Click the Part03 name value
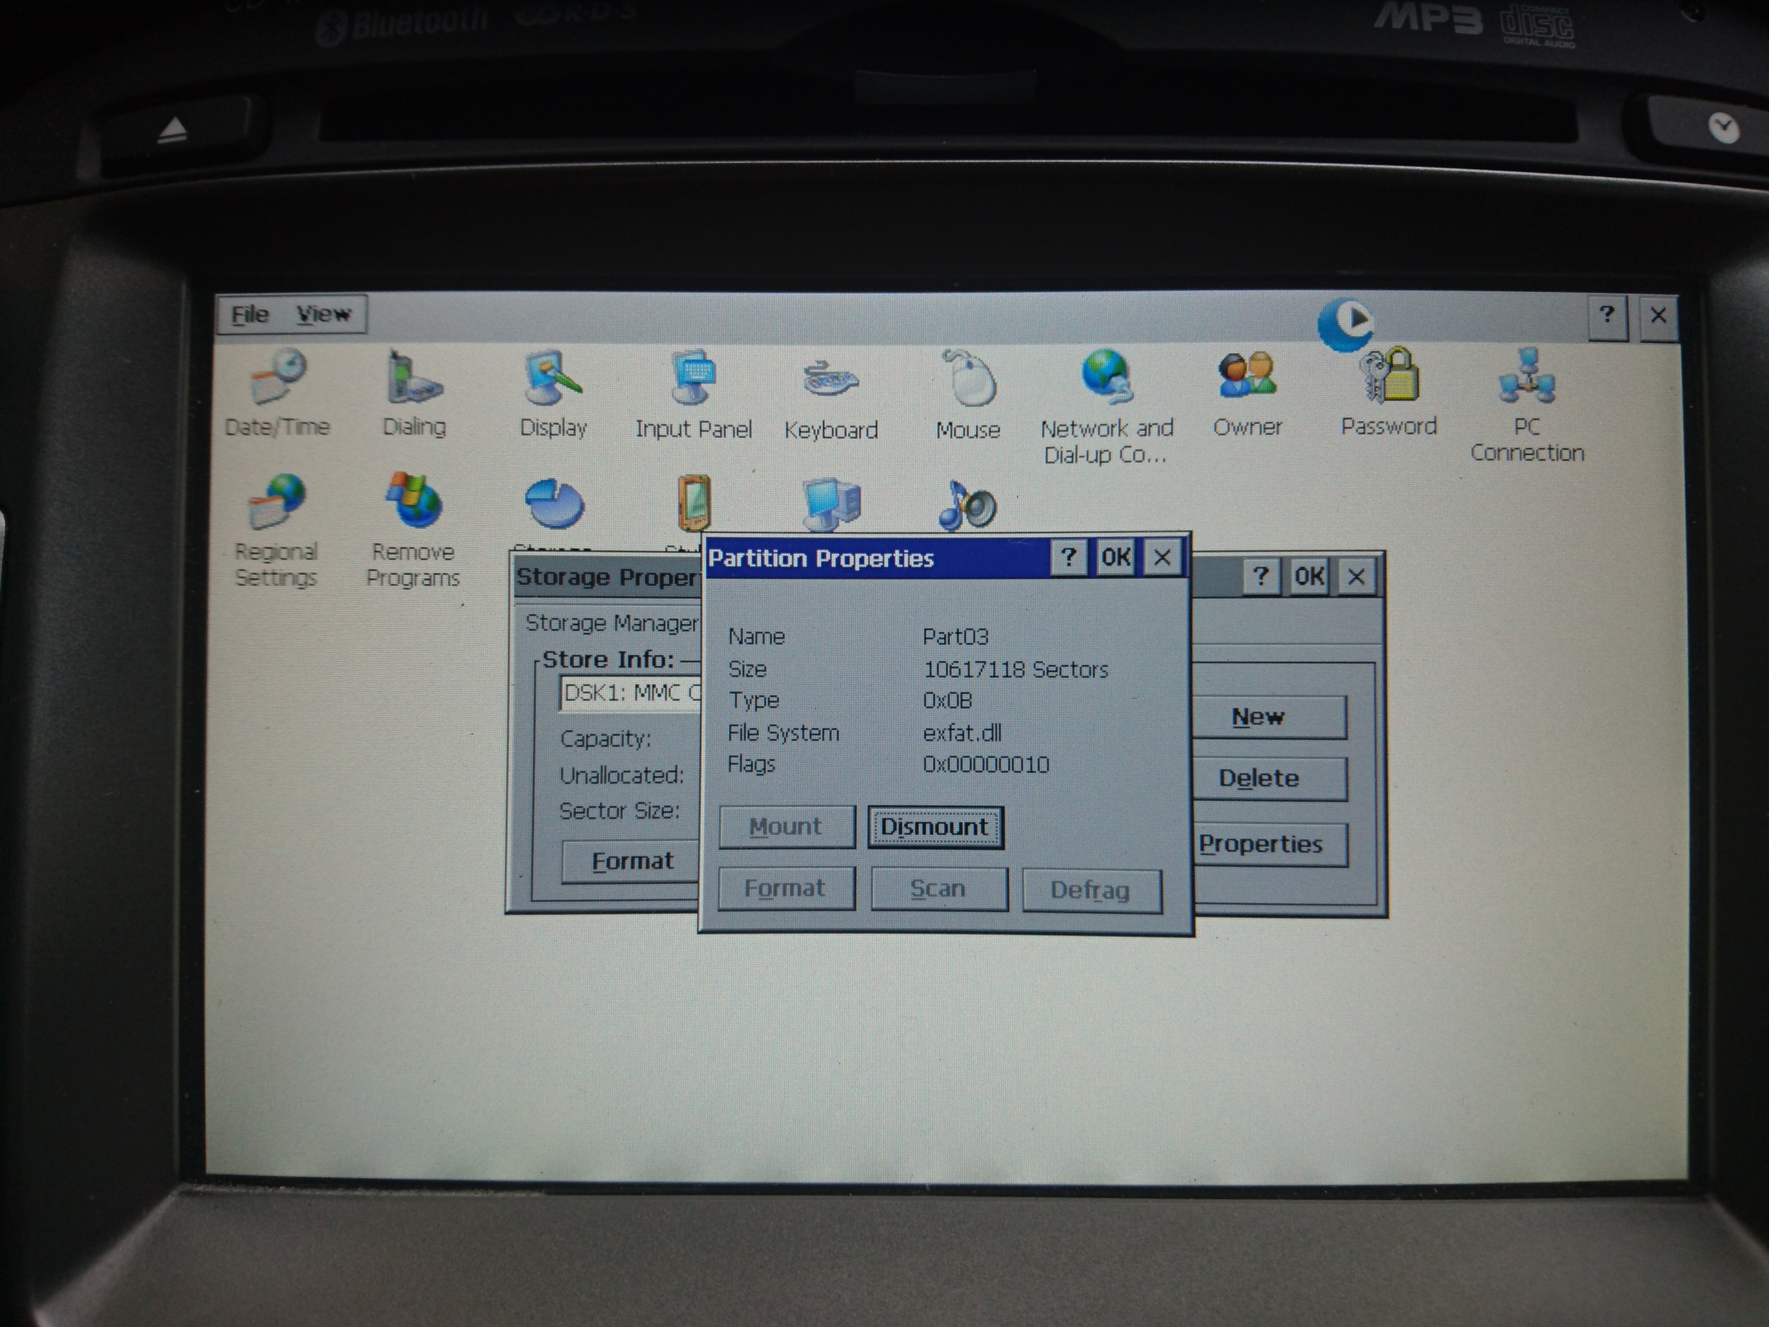Image resolution: width=1769 pixels, height=1327 pixels. [955, 637]
